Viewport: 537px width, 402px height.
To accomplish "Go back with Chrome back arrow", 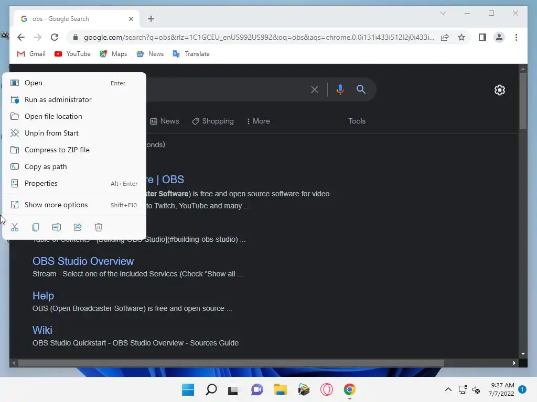I will pos(21,37).
